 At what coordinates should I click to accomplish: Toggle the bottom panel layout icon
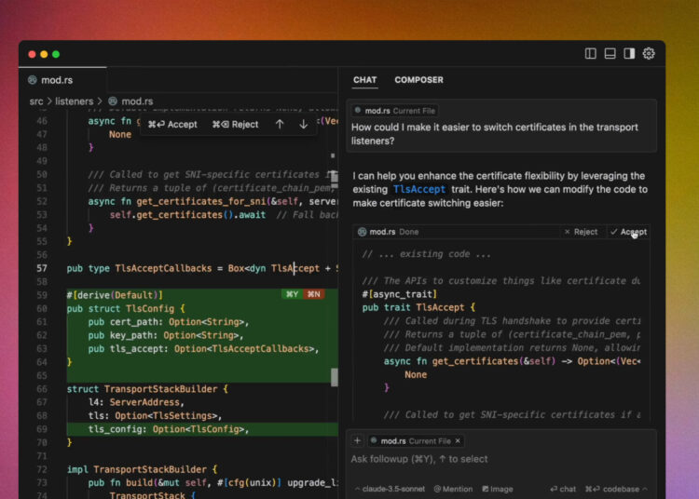coord(610,54)
